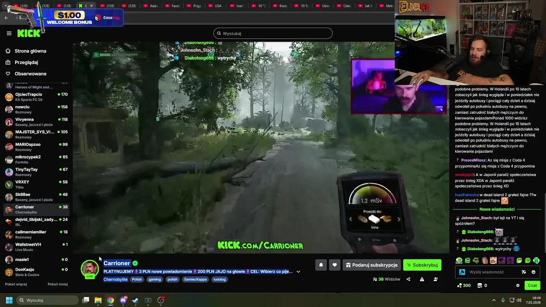The width and height of the screenshot is (546, 307).
Task: Click the Carrioner streamer avatar with the LIVE badge
Action: click(90, 269)
